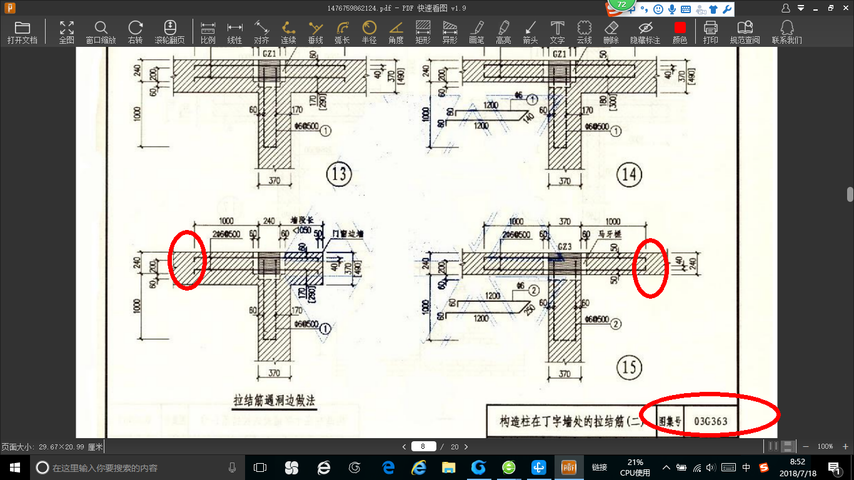The width and height of the screenshot is (854, 480).
Task: Click the vertical scrollbar thumb
Action: click(850, 194)
